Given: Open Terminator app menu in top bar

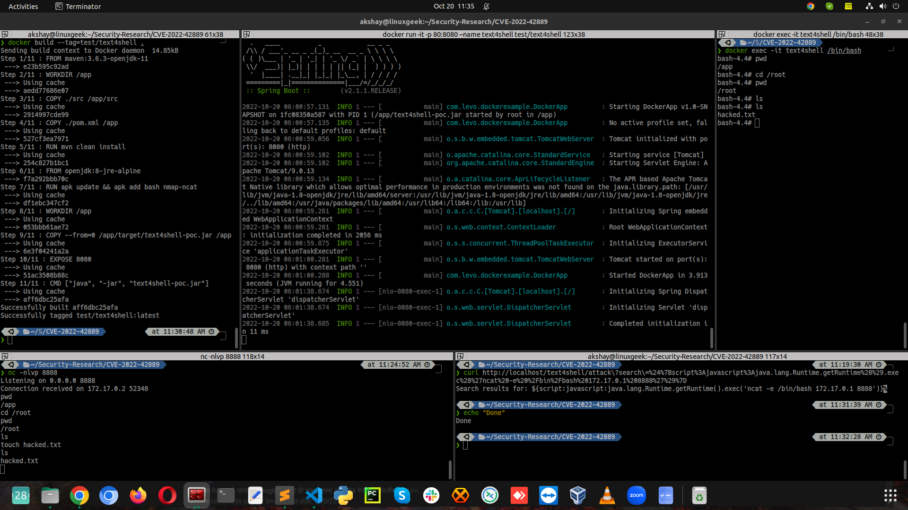Looking at the screenshot, I should pos(79,6).
